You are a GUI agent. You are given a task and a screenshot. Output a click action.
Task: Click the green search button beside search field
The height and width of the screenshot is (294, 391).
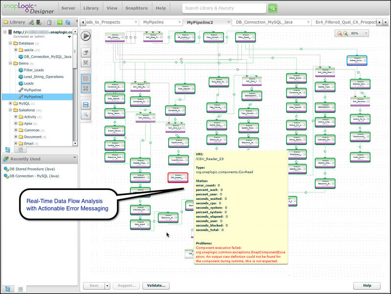(273, 8)
